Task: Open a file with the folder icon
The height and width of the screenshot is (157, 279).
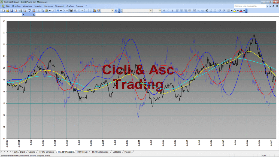Action: pyautogui.click(x=8, y=11)
